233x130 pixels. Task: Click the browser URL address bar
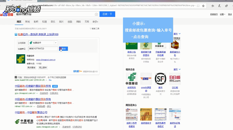click(113, 5)
